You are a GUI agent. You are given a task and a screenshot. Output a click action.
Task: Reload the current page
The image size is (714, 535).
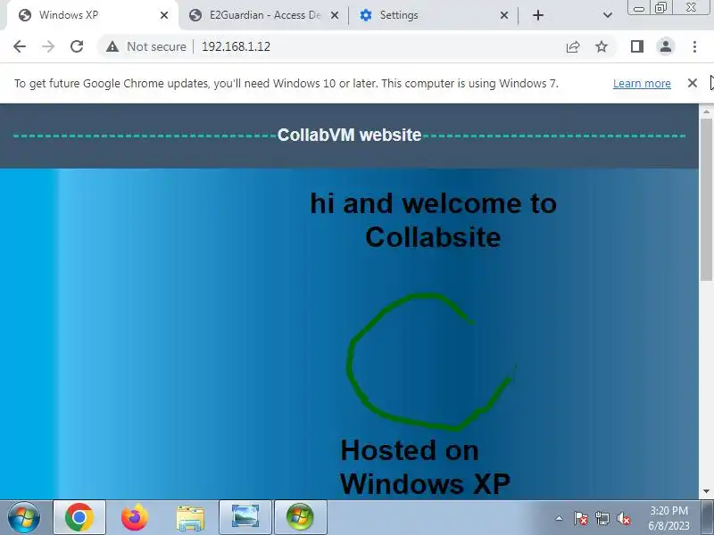(x=77, y=46)
